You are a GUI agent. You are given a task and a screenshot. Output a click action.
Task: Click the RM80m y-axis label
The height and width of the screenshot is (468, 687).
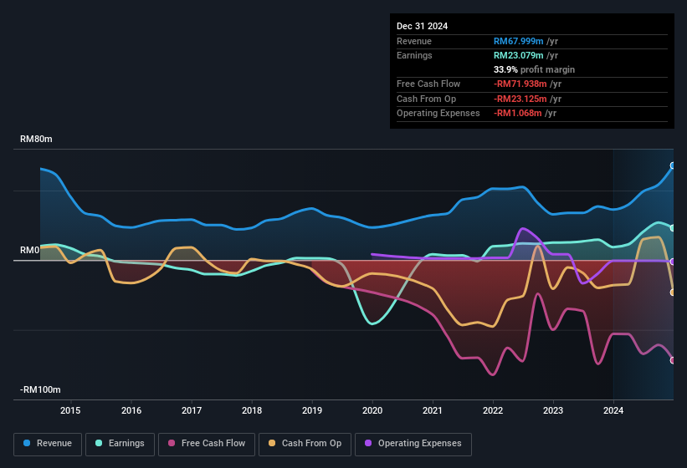click(x=36, y=140)
